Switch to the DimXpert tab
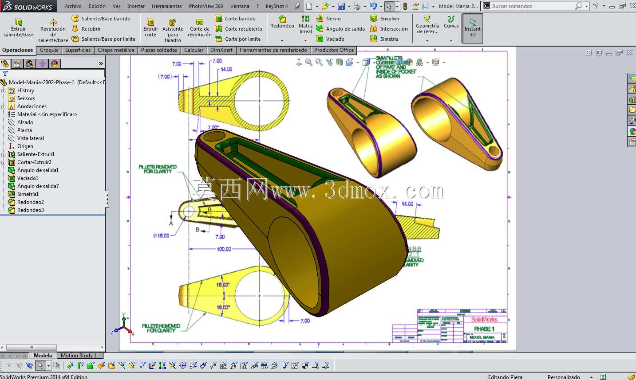This screenshot has width=636, height=380. [x=221, y=50]
